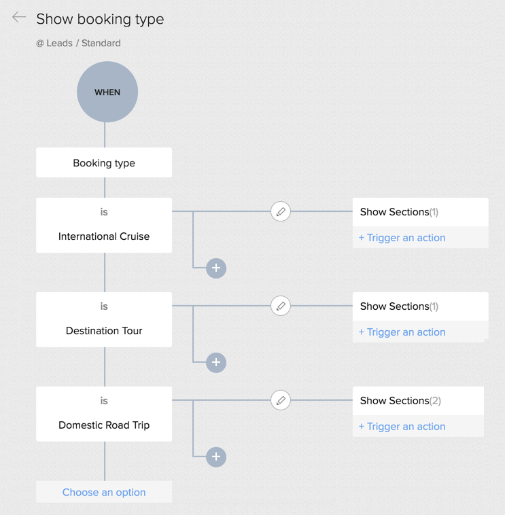The width and height of the screenshot is (505, 515).
Task: Trigger an action for Domestic Road Trip
Action: (402, 427)
